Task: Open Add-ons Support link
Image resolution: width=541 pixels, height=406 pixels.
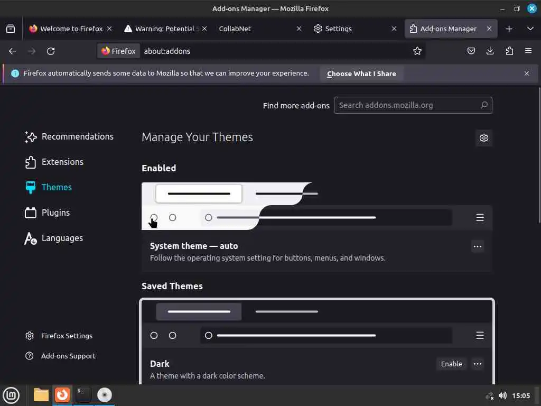Action: coord(60,356)
